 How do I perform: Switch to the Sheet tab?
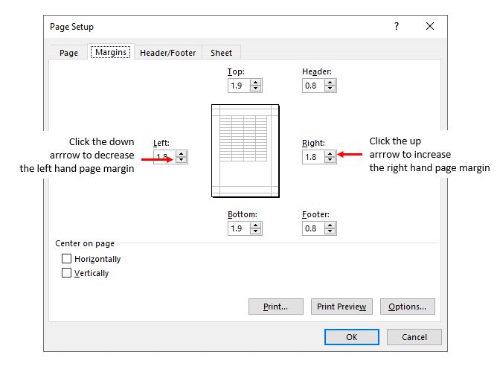[x=221, y=53]
